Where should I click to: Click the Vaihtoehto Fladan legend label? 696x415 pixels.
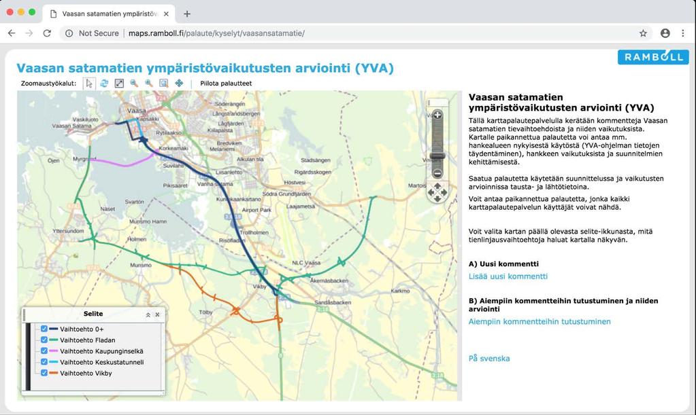(x=88, y=340)
